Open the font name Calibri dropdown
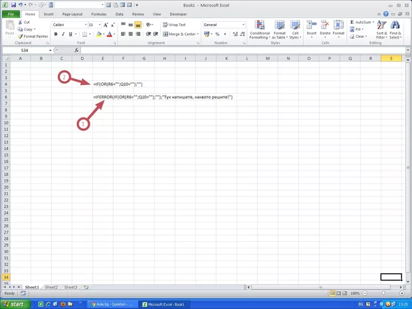 click(x=86, y=25)
